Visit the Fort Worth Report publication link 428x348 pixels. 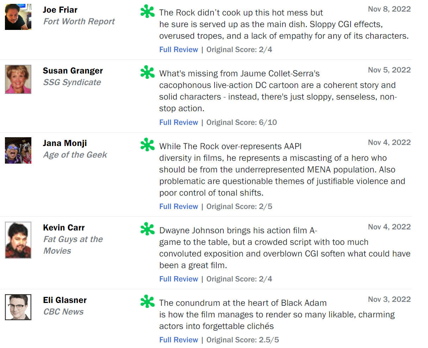pyautogui.click(x=79, y=21)
